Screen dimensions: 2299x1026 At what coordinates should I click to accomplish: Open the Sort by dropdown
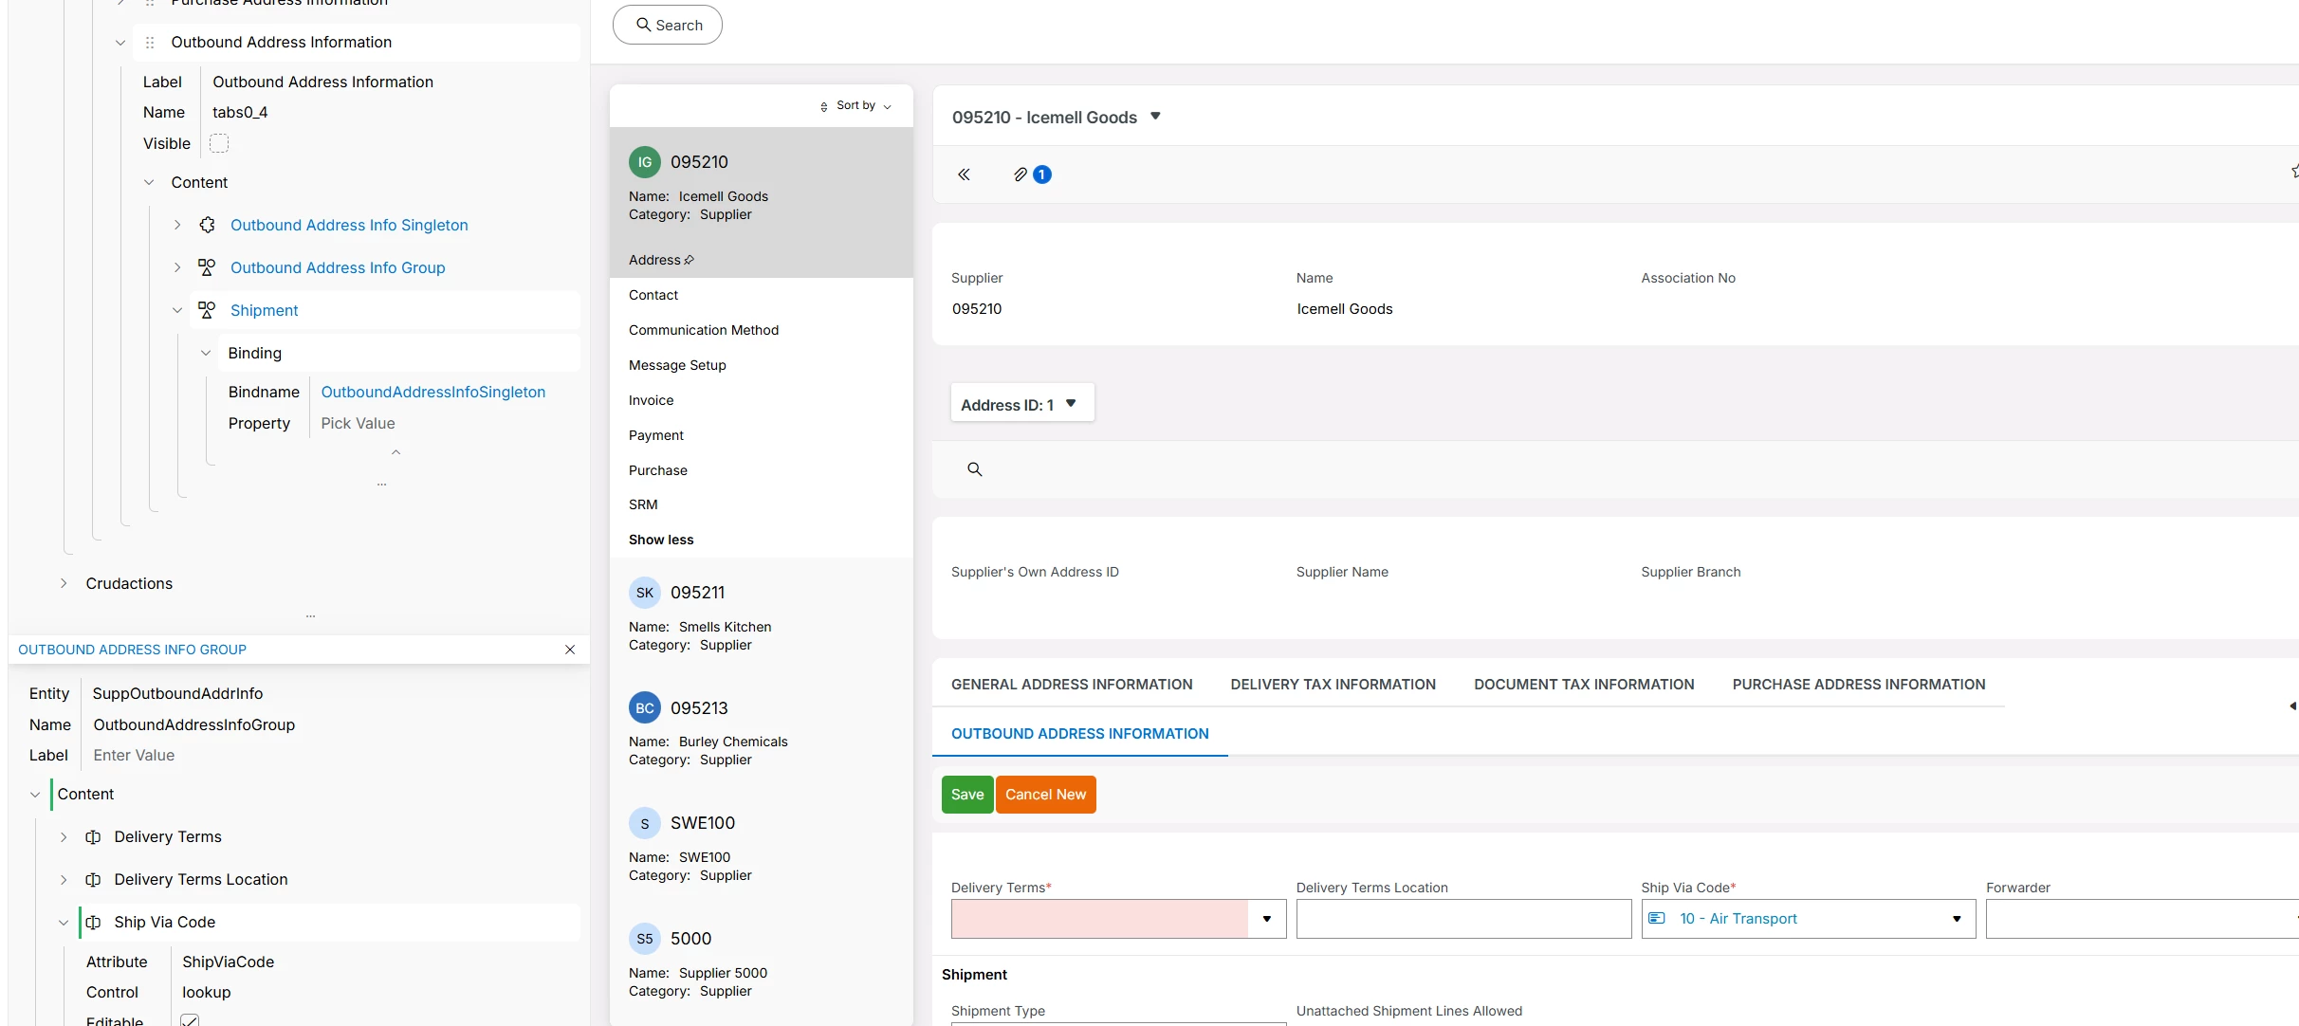coord(856,106)
